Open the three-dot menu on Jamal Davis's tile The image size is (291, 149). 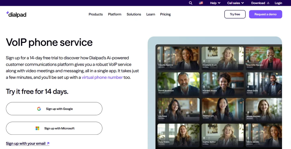(253, 87)
